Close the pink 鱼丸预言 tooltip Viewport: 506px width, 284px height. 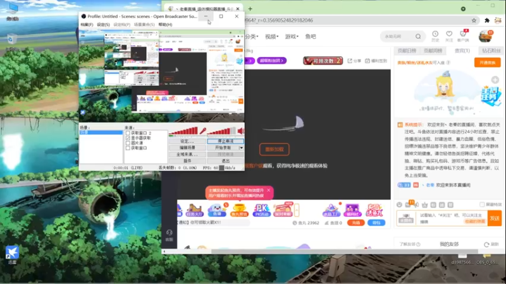click(268, 191)
